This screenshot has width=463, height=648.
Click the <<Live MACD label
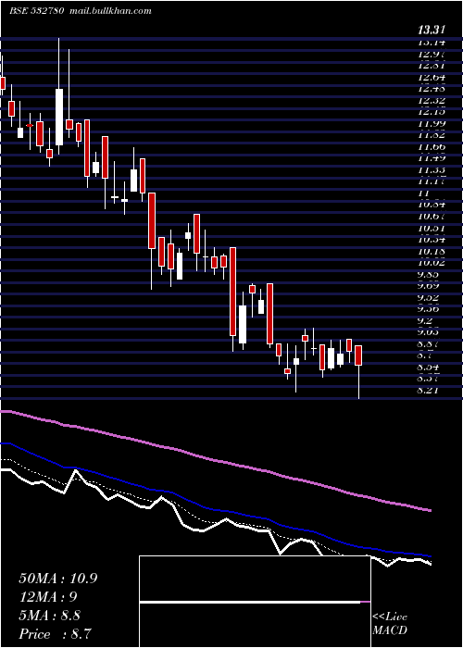(390, 623)
